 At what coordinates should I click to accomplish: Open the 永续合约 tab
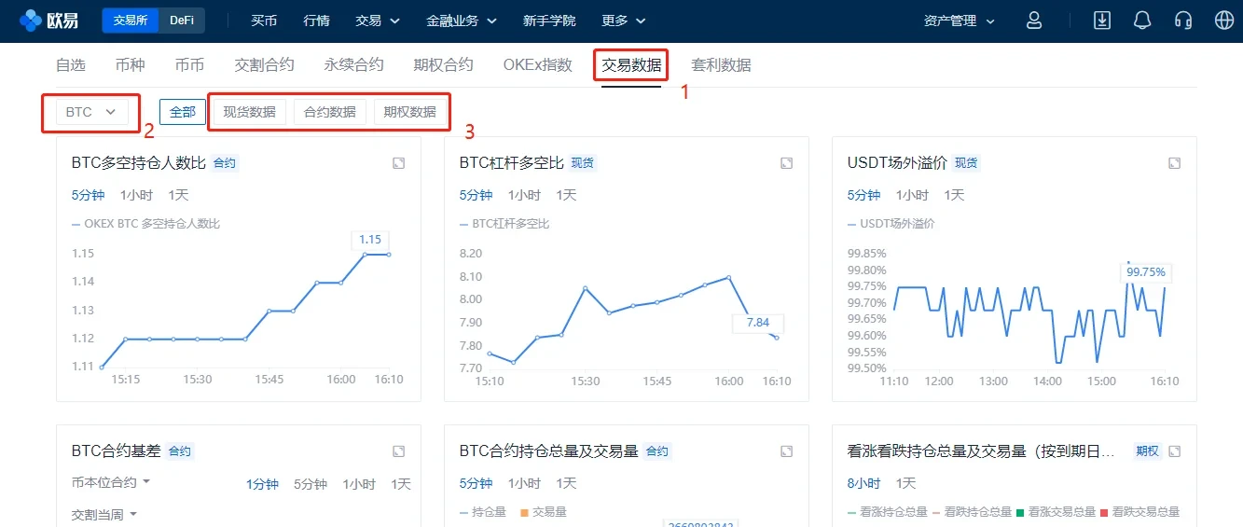tap(353, 65)
